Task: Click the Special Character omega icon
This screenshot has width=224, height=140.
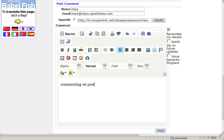Action: pyautogui.click(x=87, y=58)
